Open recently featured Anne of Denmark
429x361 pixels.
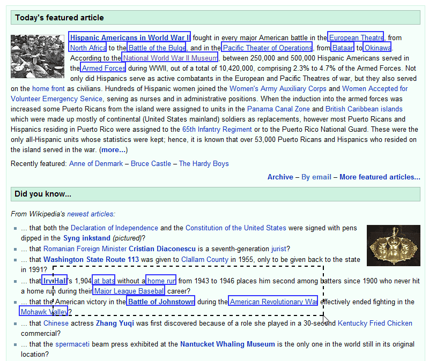pyautogui.click(x=96, y=163)
